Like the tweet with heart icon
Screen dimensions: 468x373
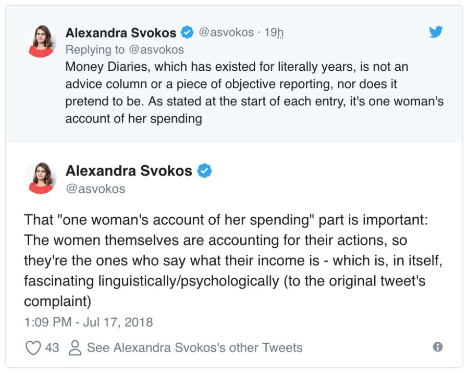33,347
